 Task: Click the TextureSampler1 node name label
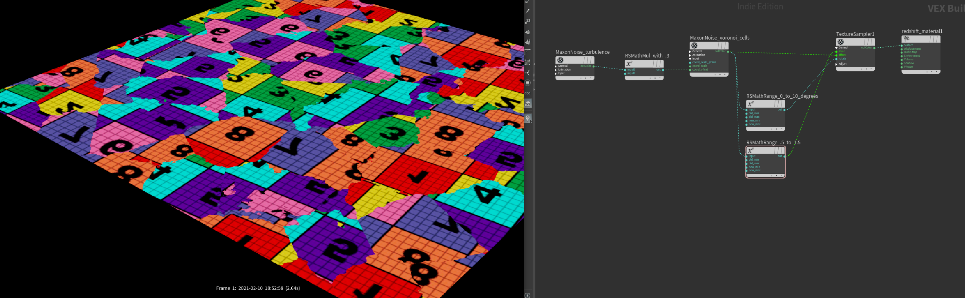point(855,34)
